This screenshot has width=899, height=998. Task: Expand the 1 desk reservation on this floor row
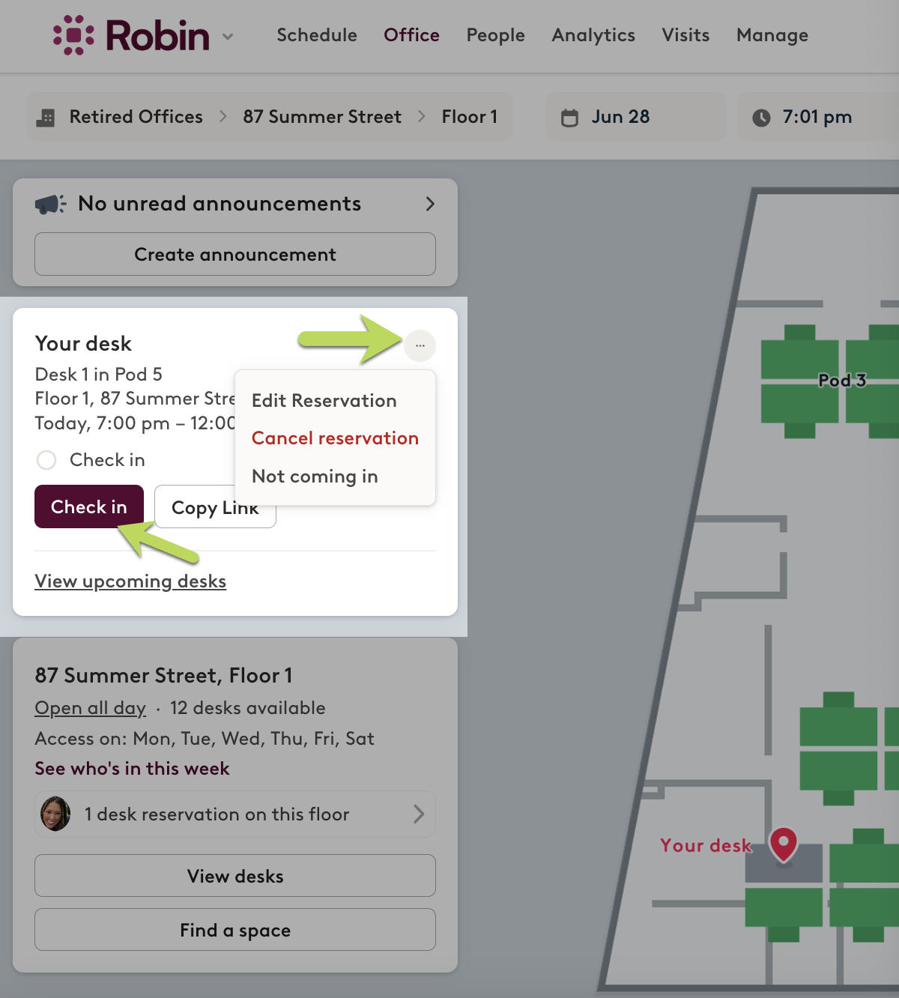[235, 814]
